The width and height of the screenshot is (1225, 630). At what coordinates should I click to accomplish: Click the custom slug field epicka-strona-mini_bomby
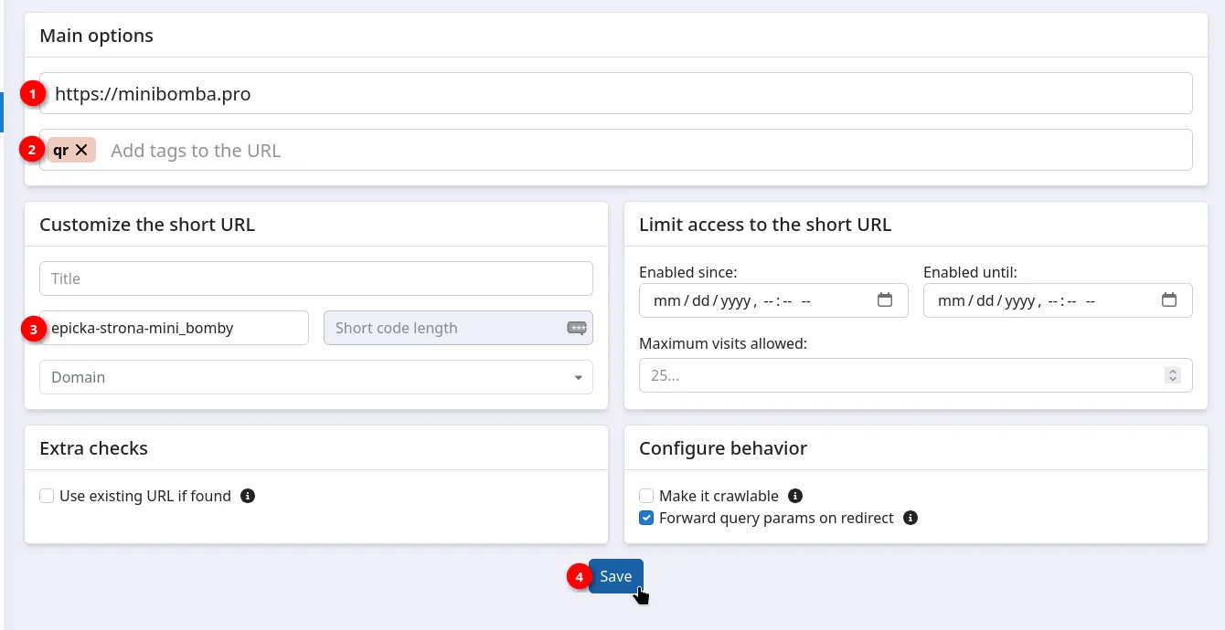[174, 328]
